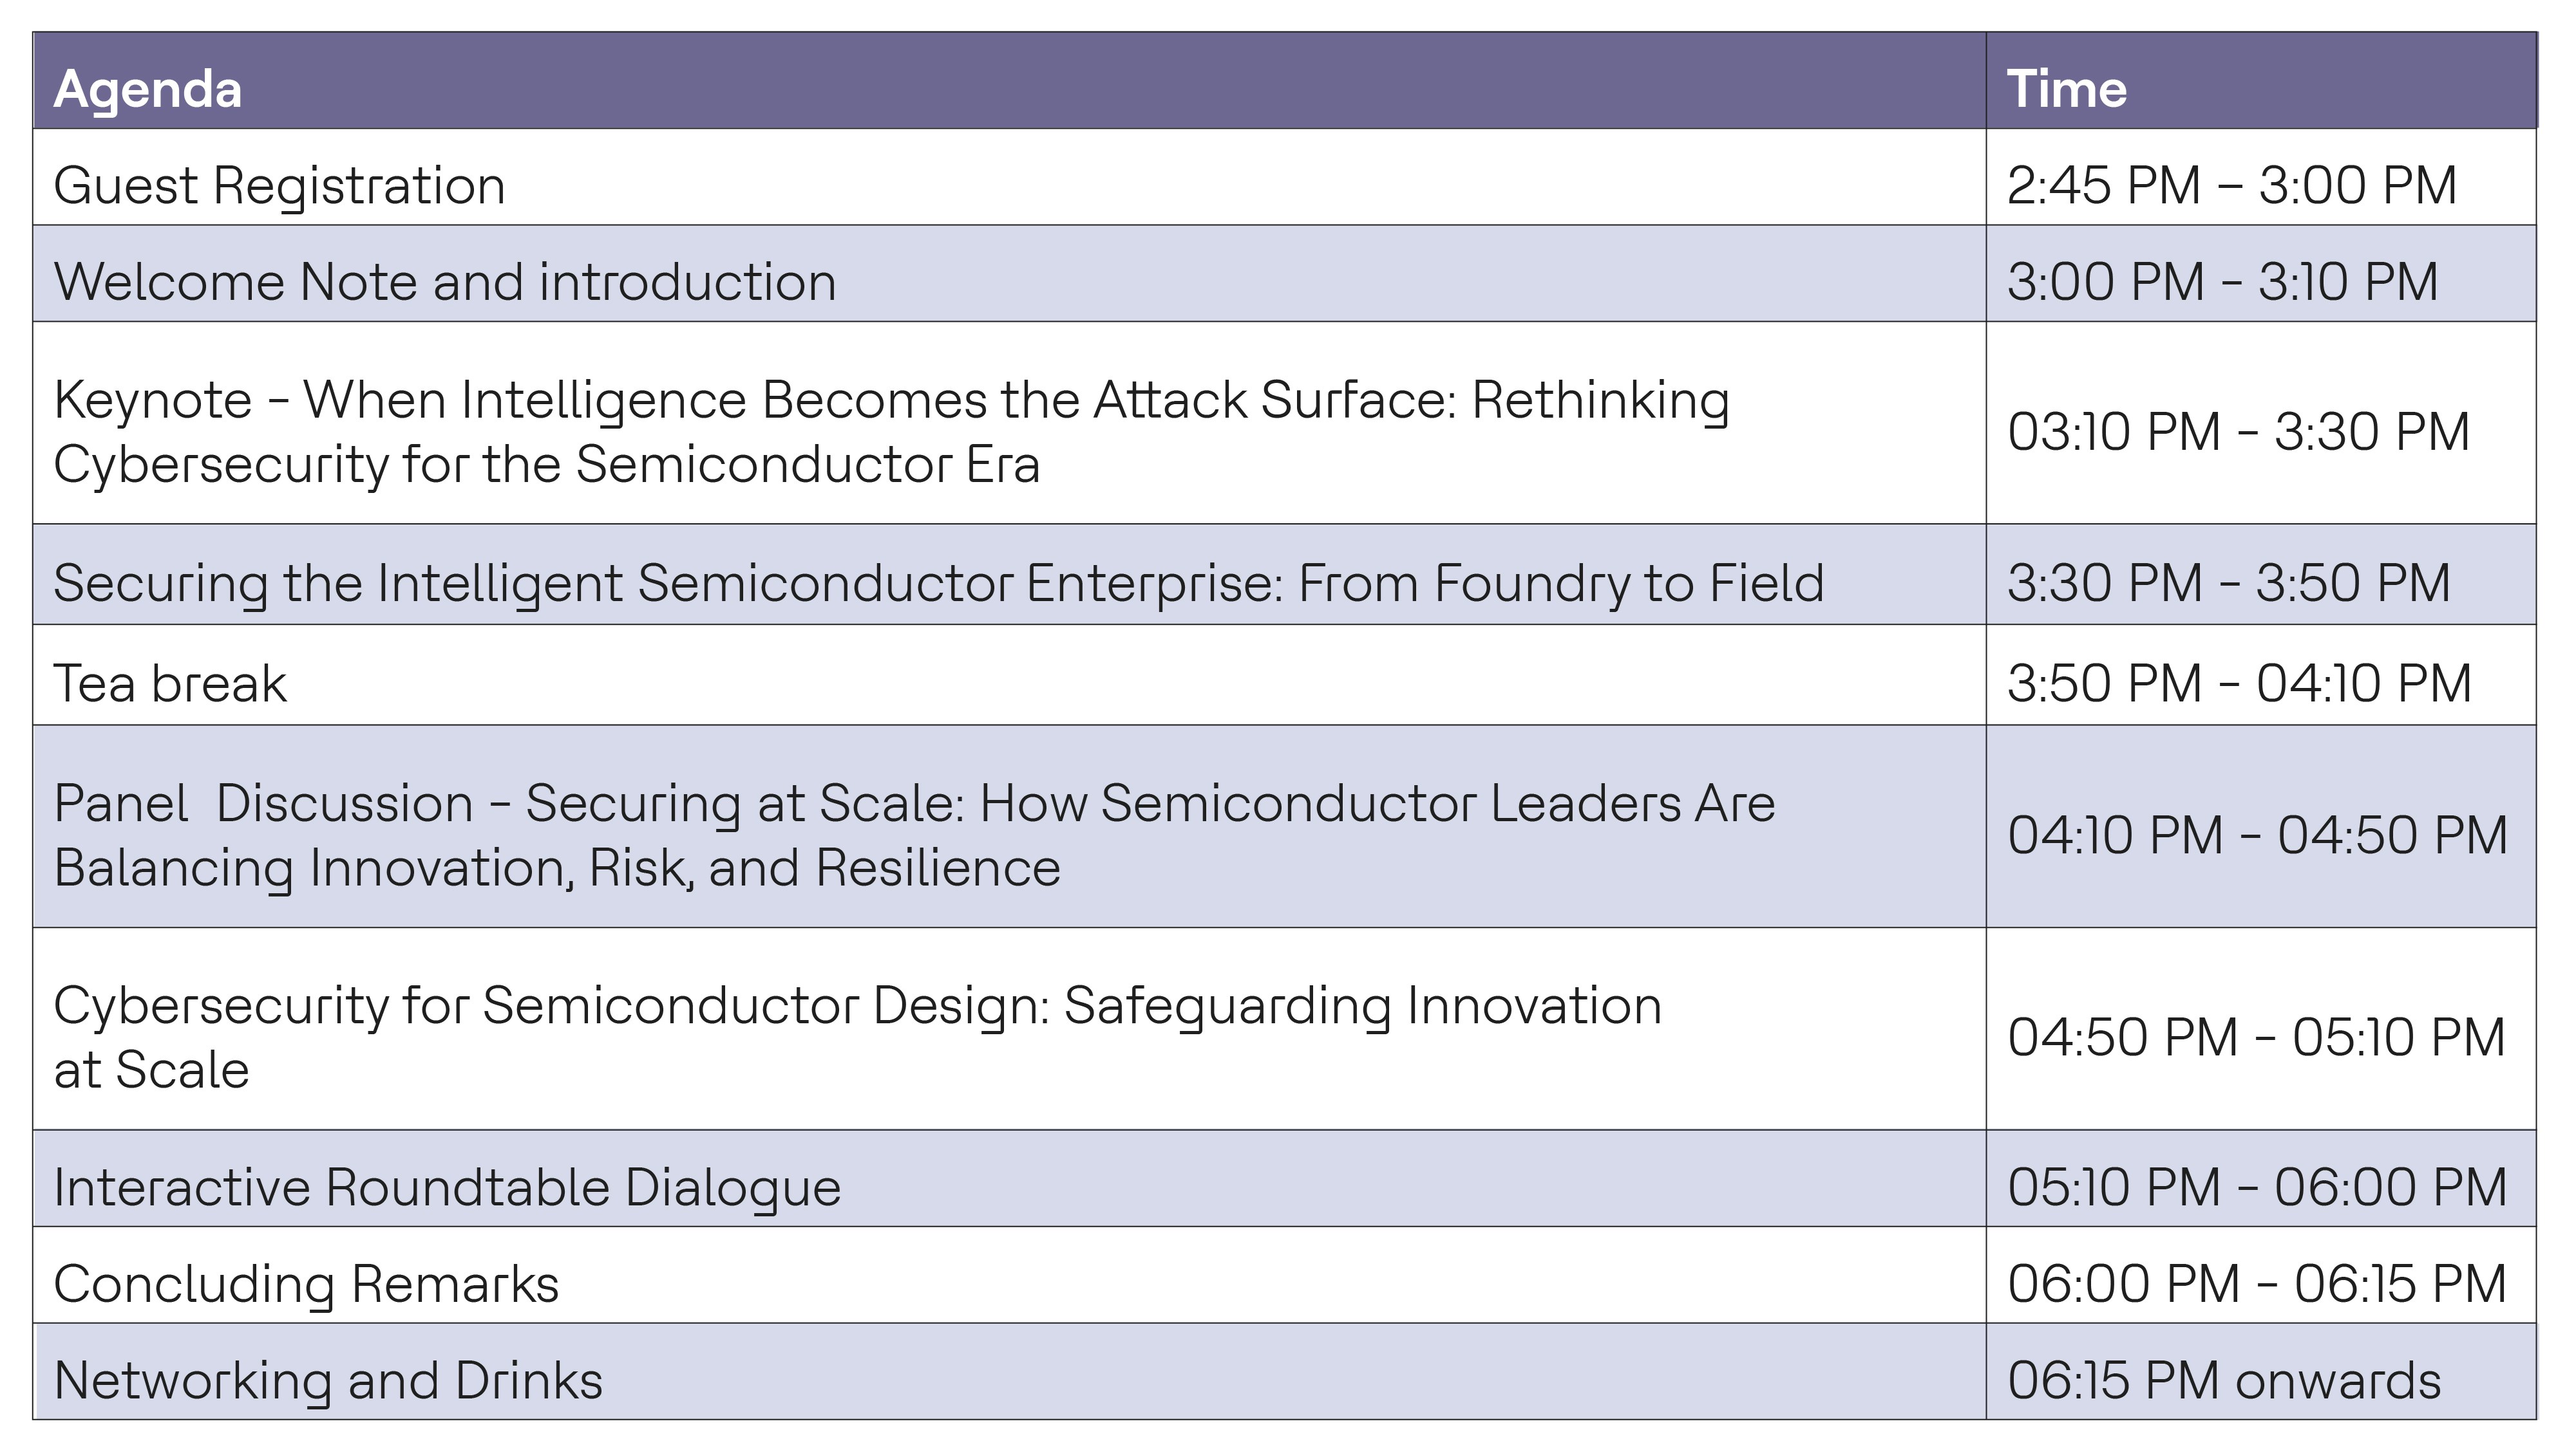Click the 3:00 PM - 3:10 PM time
The width and height of the screenshot is (2576, 1448).
click(2222, 282)
